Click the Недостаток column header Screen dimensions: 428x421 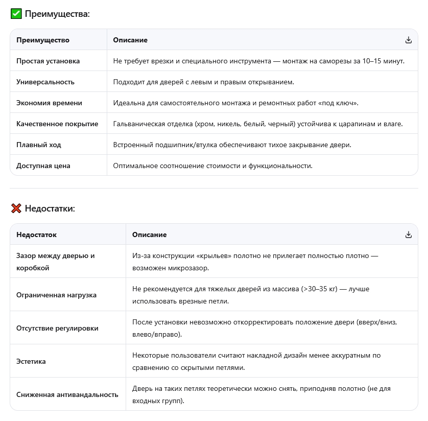point(37,235)
